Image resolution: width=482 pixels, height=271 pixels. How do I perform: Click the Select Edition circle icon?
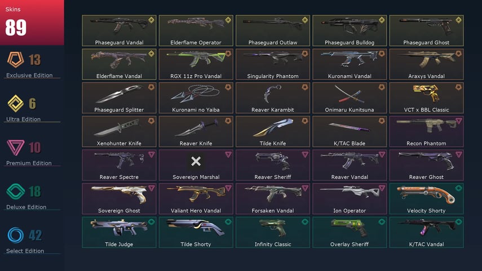(x=15, y=236)
